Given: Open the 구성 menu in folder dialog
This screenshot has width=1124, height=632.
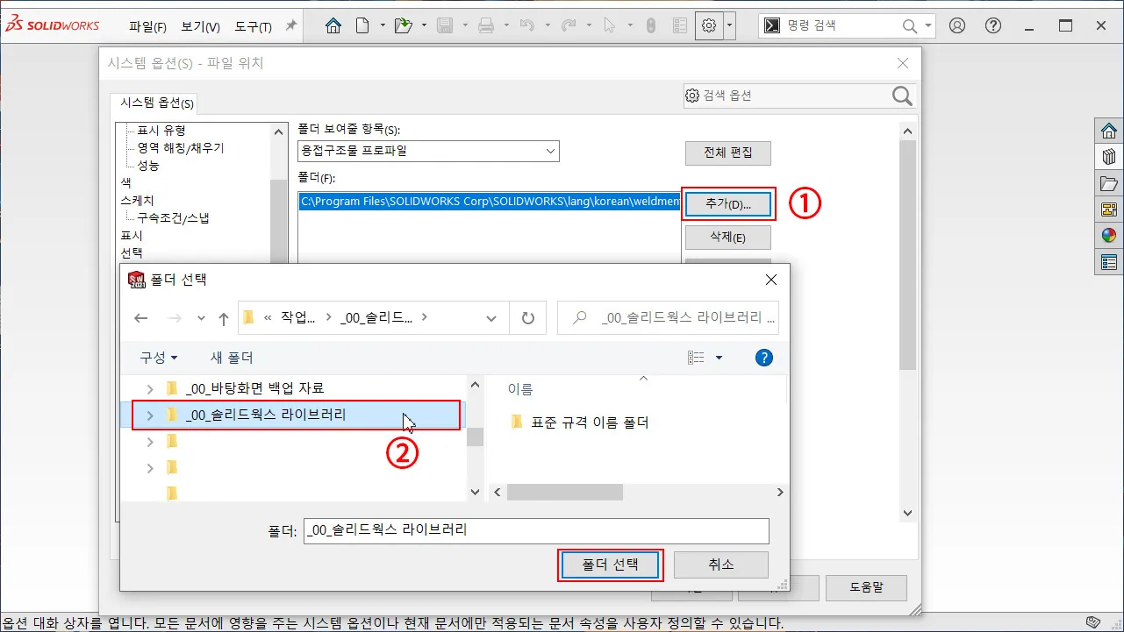Looking at the screenshot, I should point(158,358).
